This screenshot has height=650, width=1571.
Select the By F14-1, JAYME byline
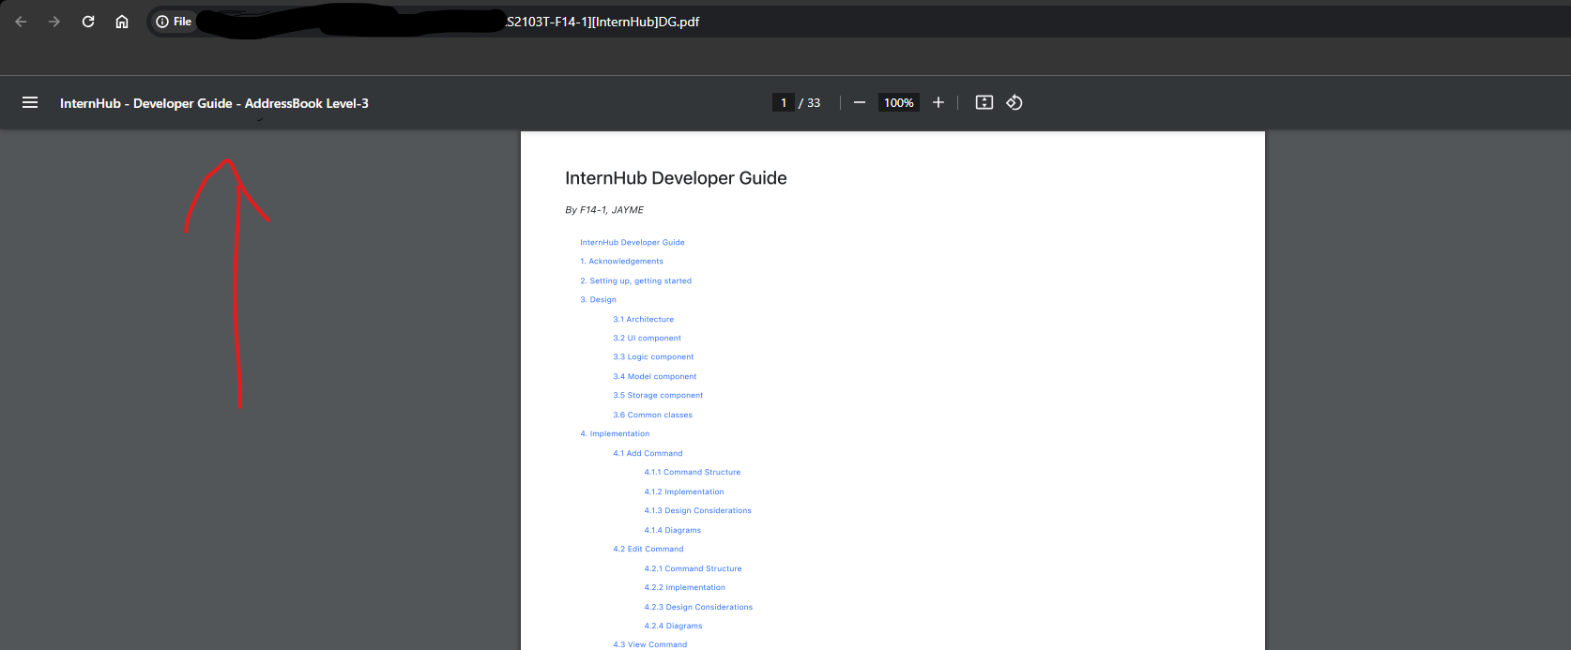click(604, 210)
